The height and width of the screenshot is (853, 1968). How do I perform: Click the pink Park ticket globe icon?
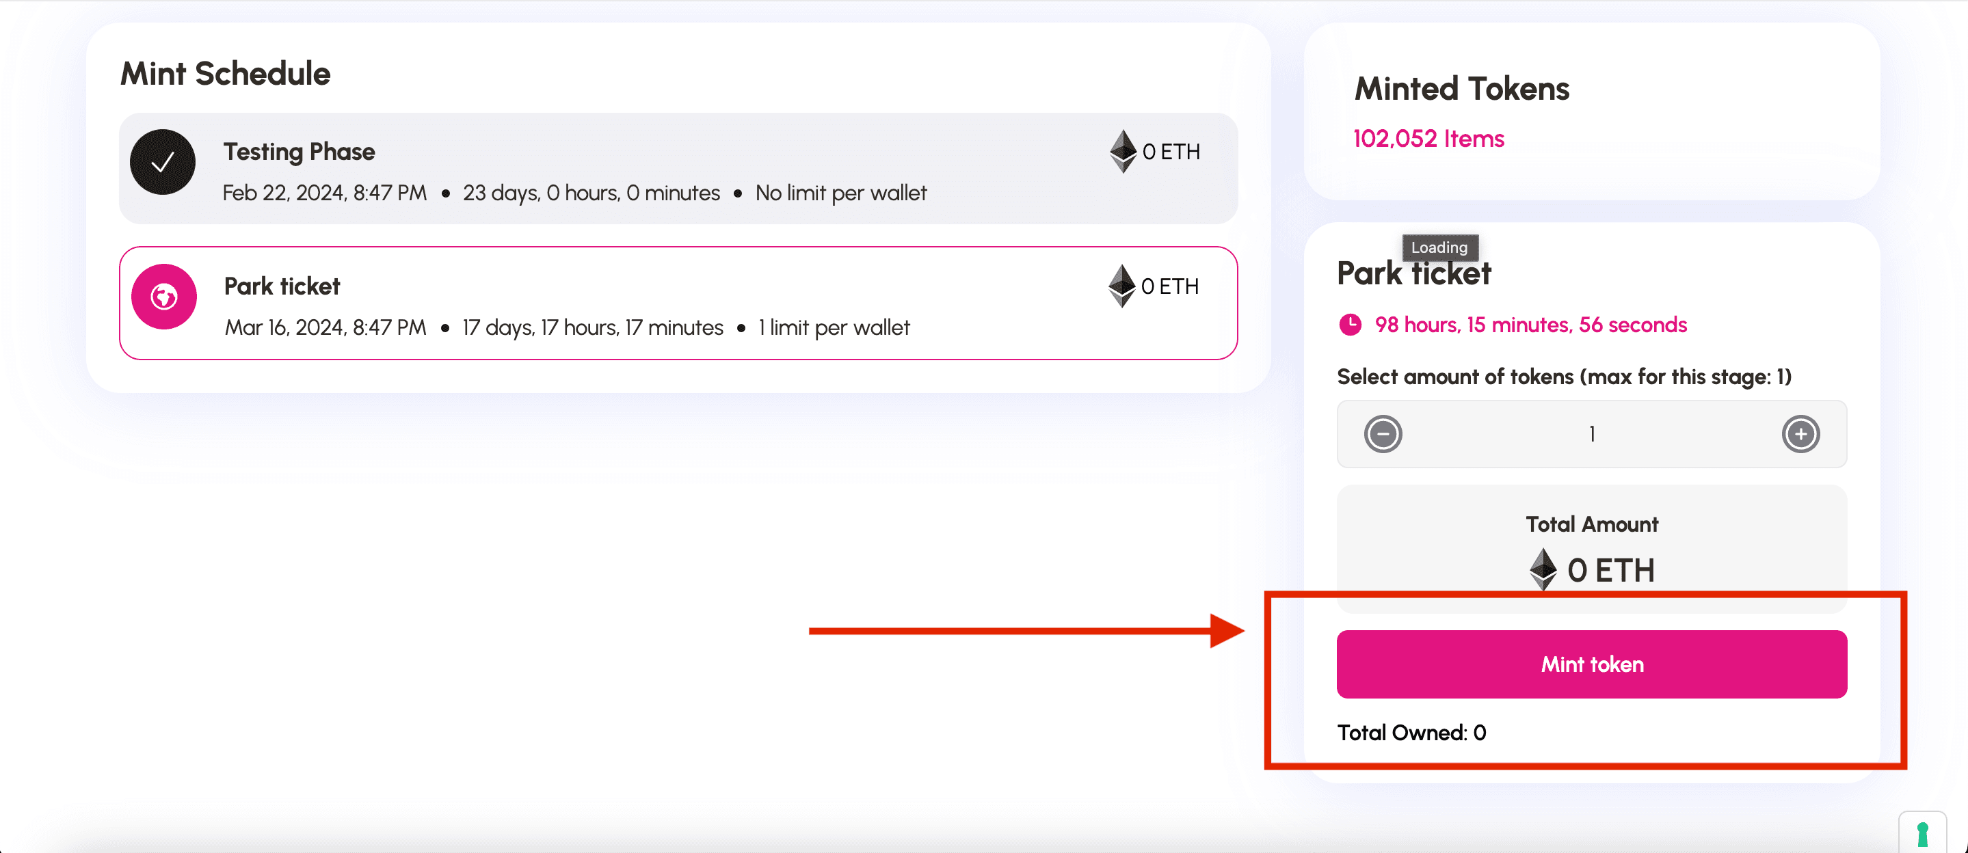(164, 297)
